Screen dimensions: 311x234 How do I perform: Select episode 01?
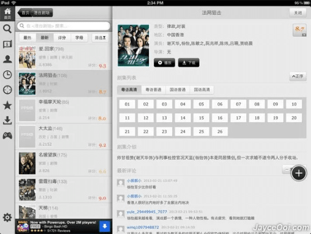point(127,104)
